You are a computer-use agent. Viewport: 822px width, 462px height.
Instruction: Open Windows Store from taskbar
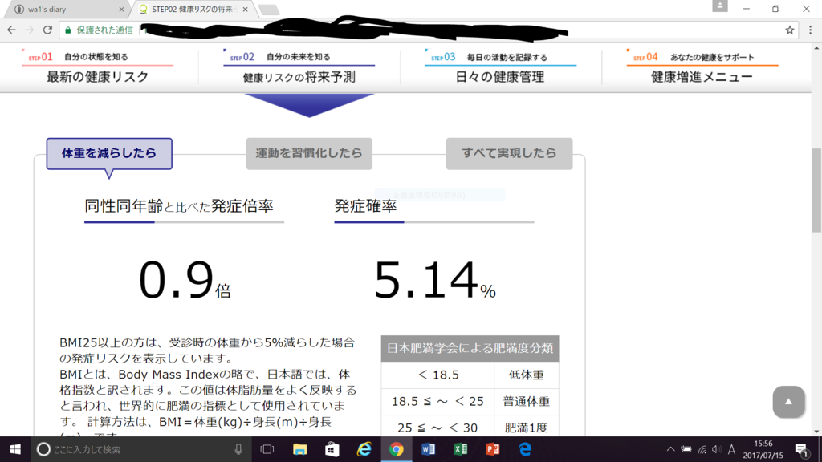click(x=332, y=449)
